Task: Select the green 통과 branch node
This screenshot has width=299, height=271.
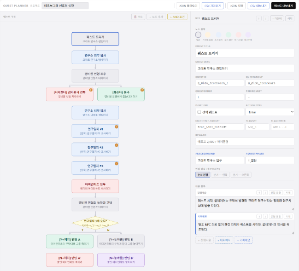Action: coord(121,94)
